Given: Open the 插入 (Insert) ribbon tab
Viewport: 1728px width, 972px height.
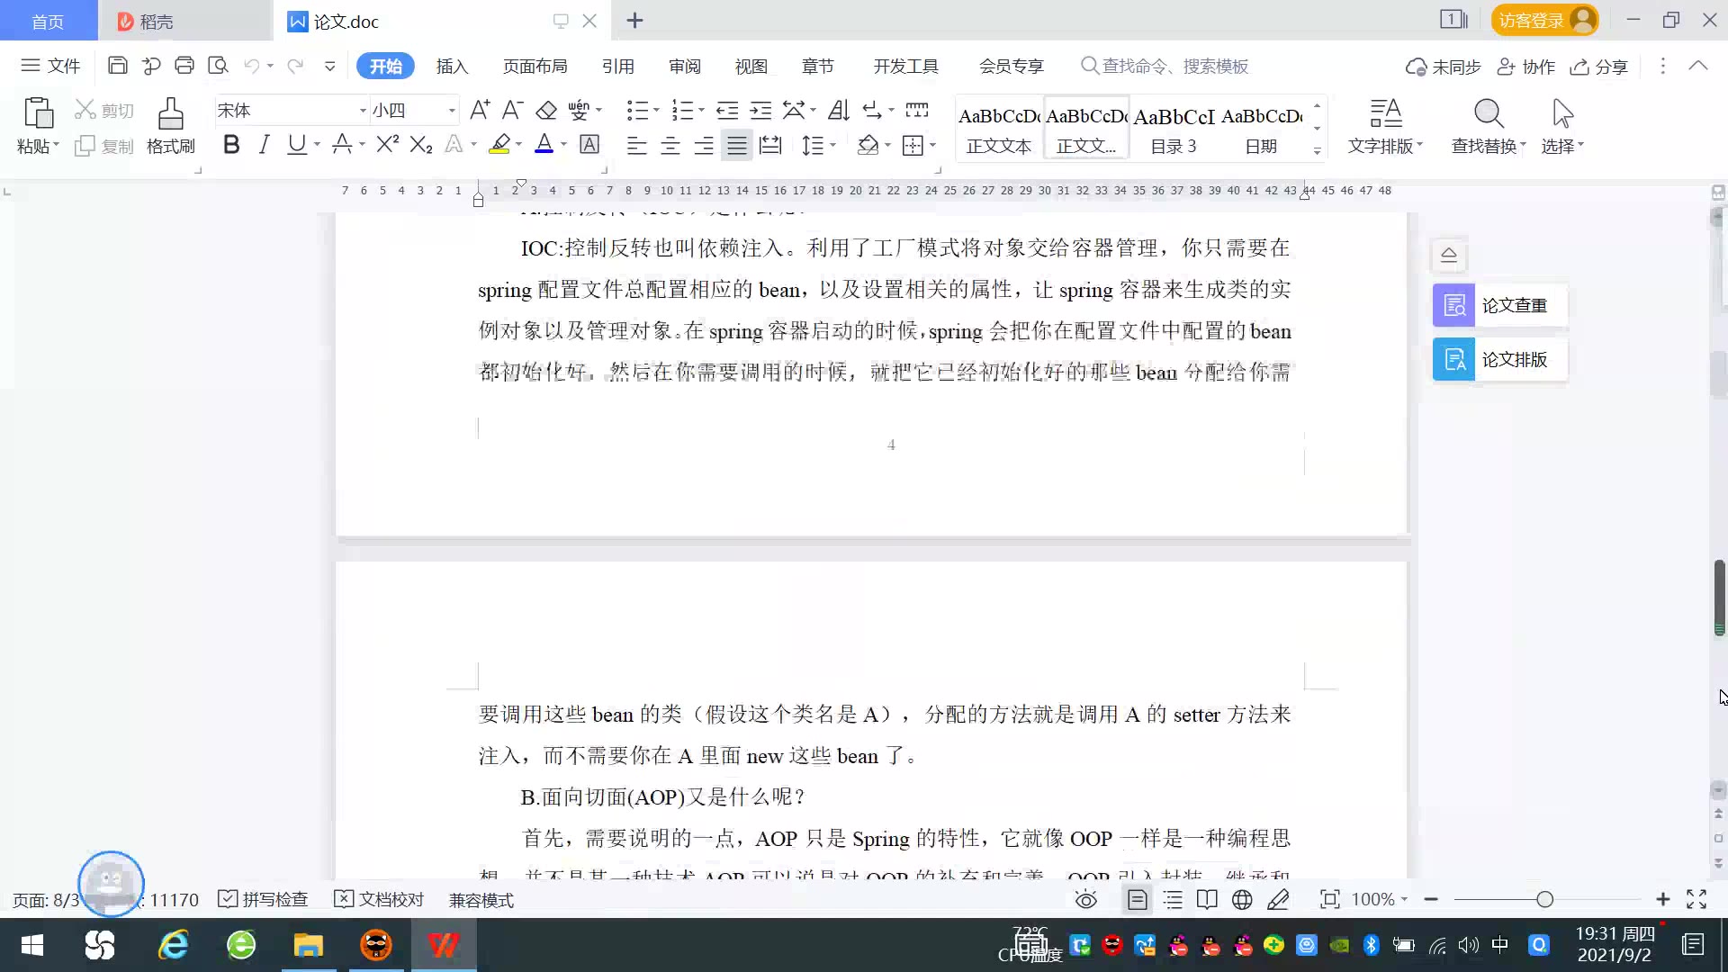Looking at the screenshot, I should 452,67.
